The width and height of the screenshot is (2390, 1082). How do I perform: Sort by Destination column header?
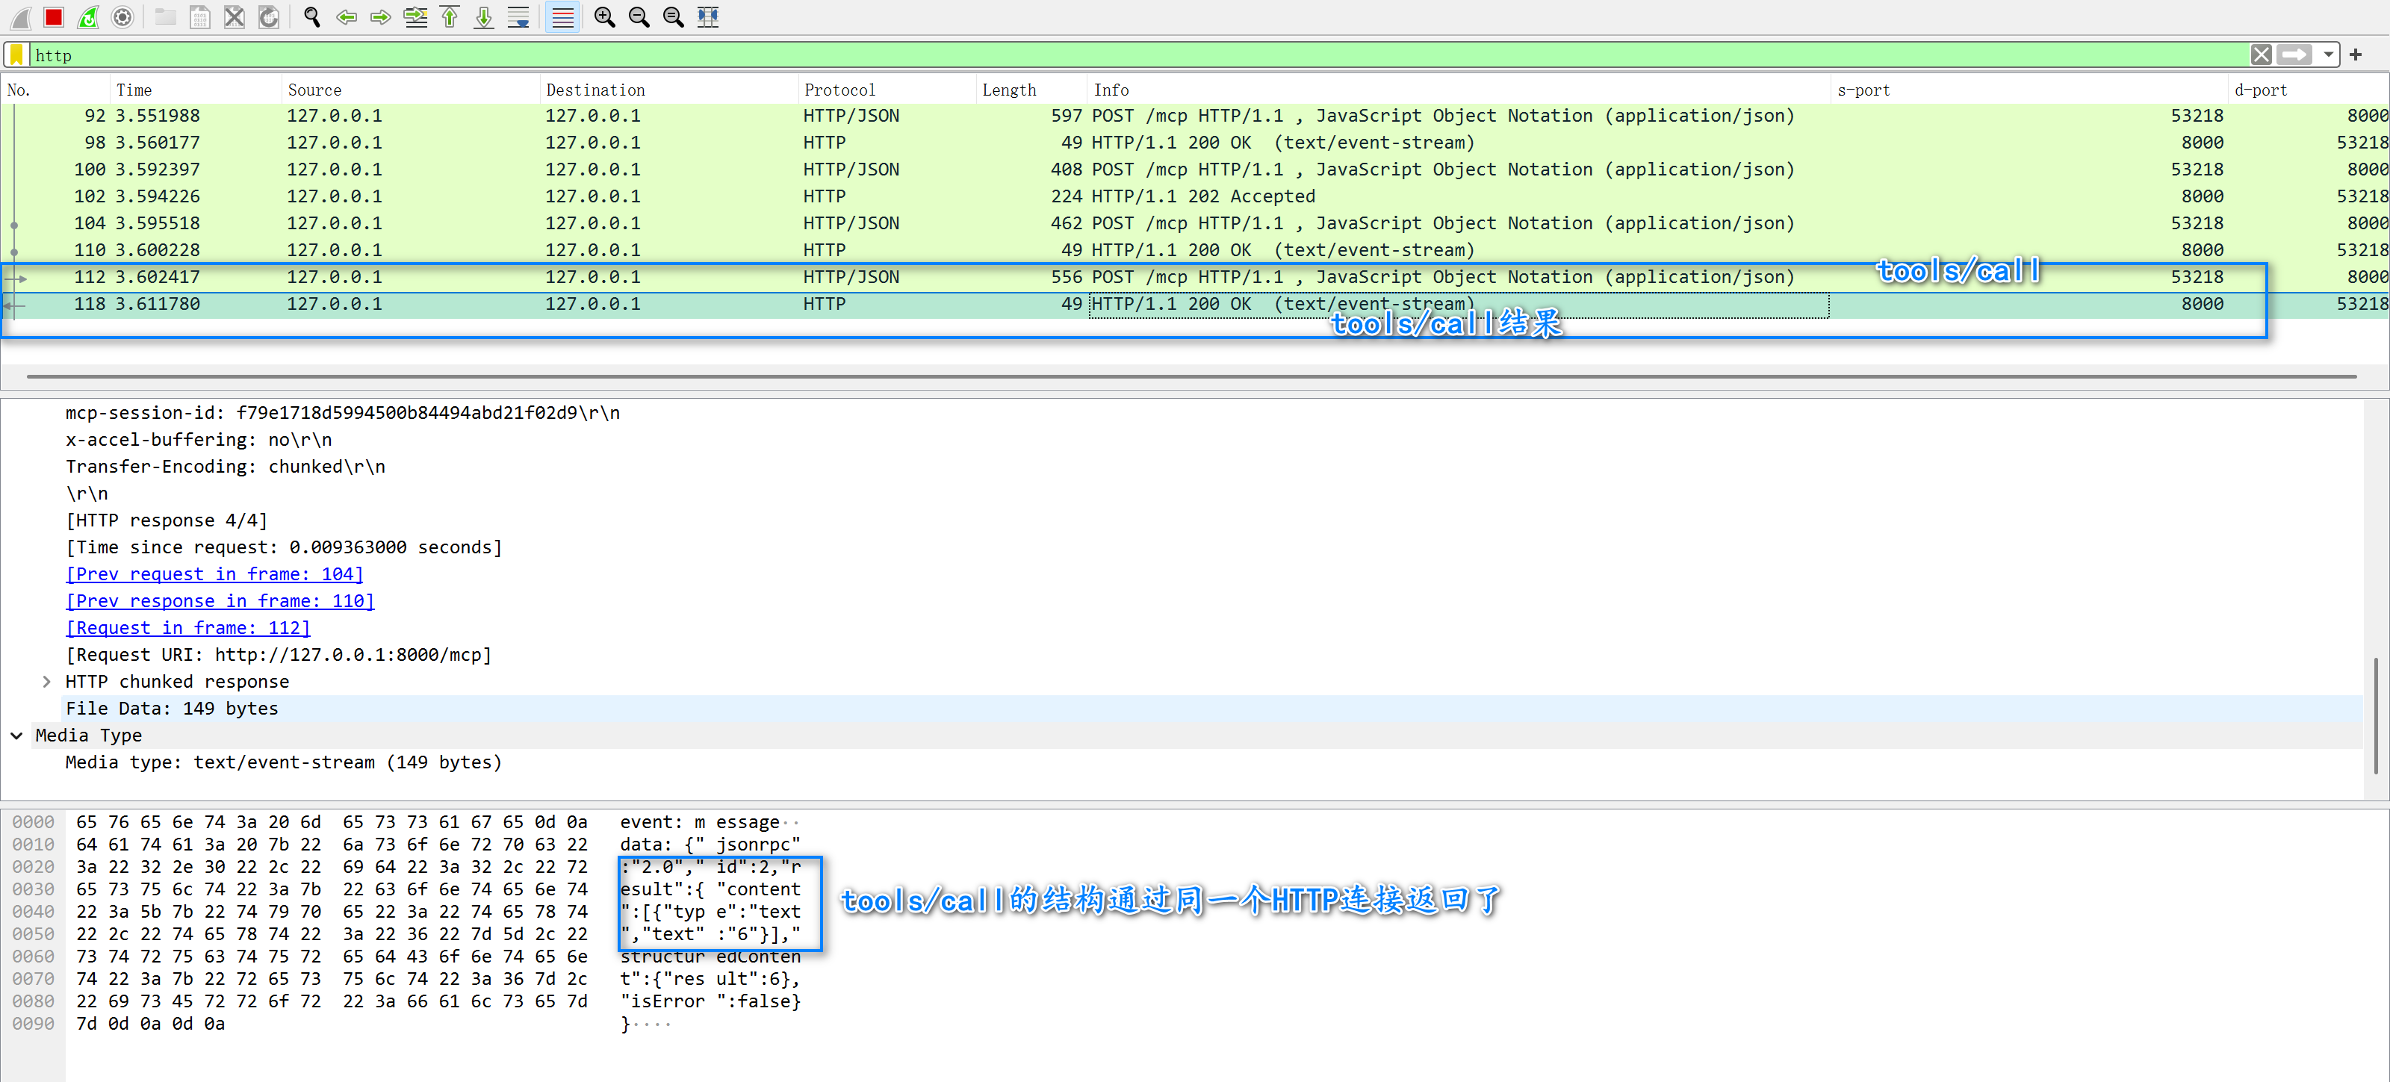[x=668, y=90]
